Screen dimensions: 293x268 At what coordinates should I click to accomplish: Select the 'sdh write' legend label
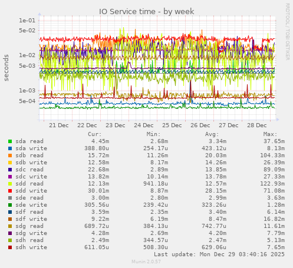[31, 247]
